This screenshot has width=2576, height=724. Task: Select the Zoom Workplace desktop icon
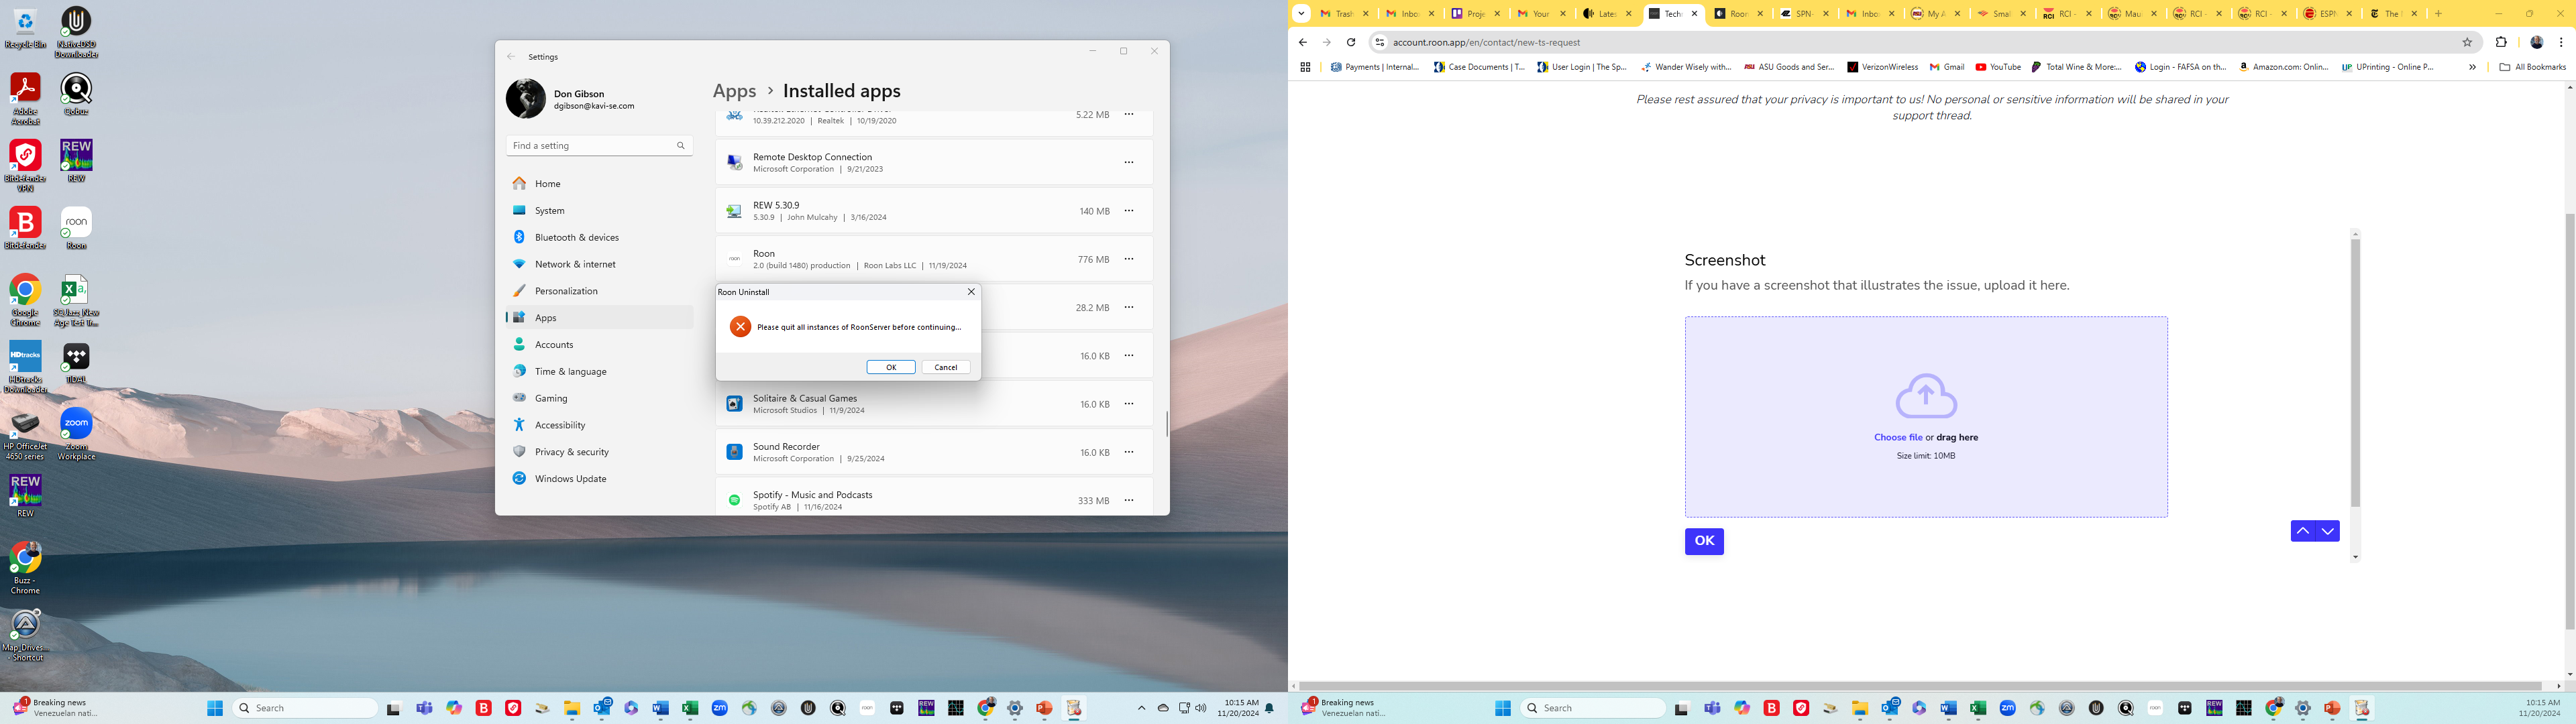coord(76,434)
